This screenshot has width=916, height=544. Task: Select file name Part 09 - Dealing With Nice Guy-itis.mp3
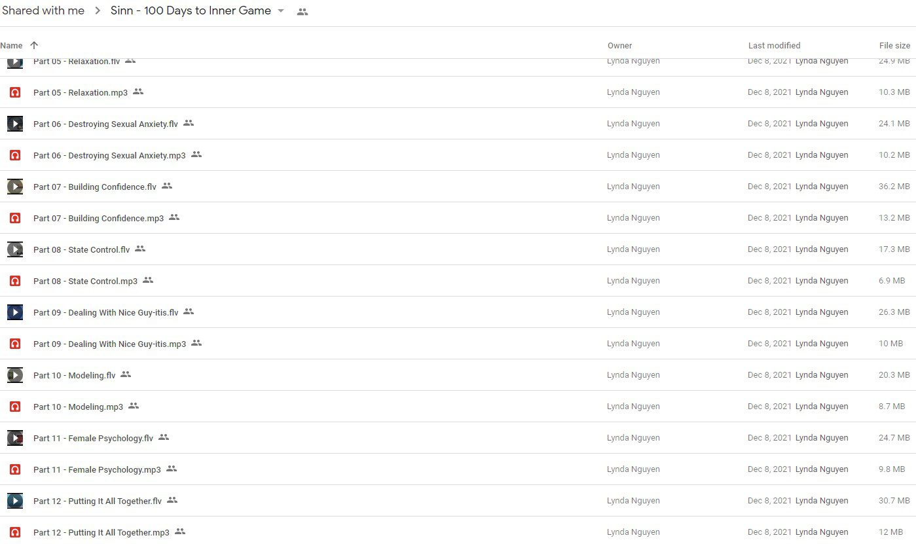pyautogui.click(x=110, y=344)
